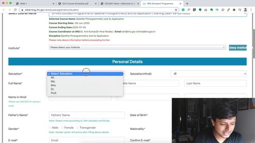Open the media controls playlist icon

240,10
